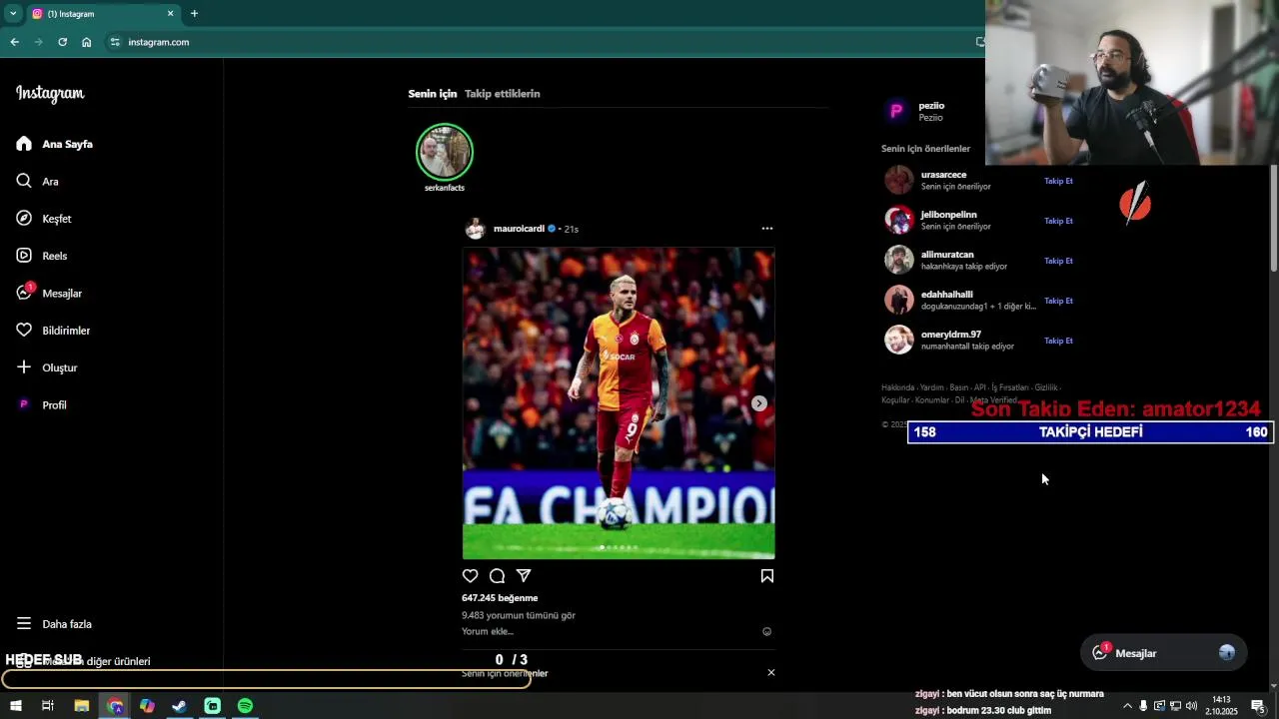The image size is (1279, 719).
Task: Click the browser home button
Action: [x=87, y=42]
